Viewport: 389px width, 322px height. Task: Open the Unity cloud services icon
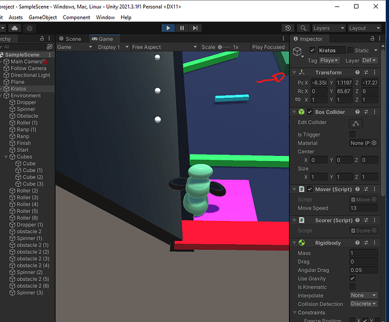point(15,28)
